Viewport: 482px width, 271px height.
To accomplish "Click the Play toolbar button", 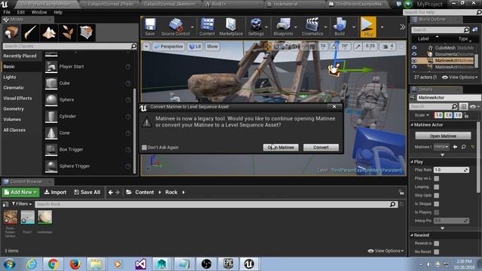I will coord(368,27).
